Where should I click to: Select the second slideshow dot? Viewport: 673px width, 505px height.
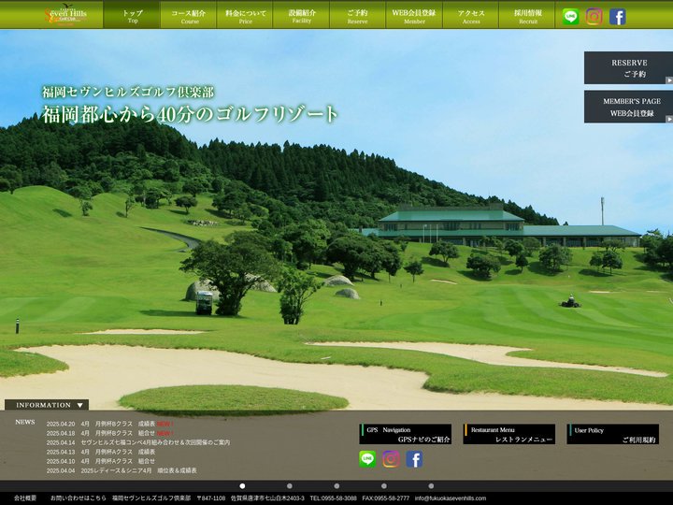point(290,486)
